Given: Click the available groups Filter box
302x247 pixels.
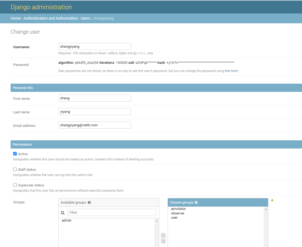Looking at the screenshot, I should point(112,212).
